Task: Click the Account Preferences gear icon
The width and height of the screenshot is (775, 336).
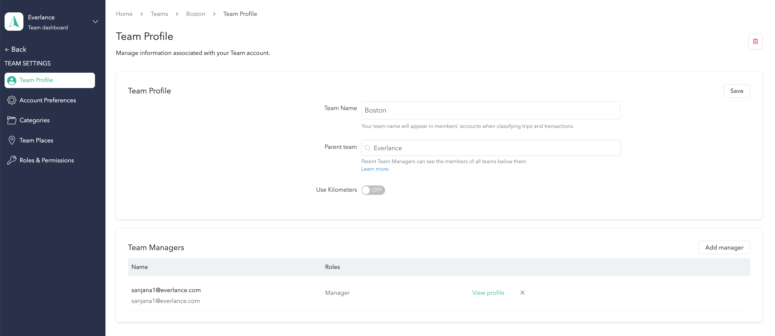Action: [12, 100]
